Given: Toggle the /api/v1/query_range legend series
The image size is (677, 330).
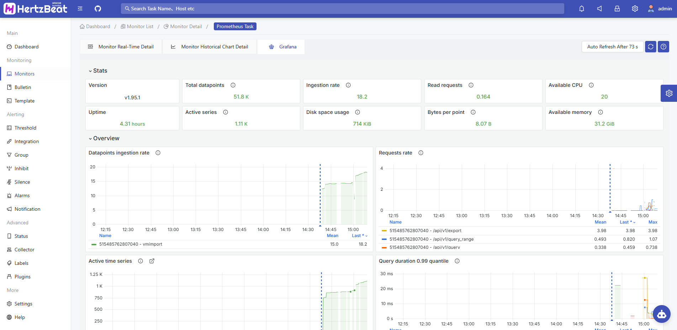Looking at the screenshot, I should pyautogui.click(x=431, y=239).
